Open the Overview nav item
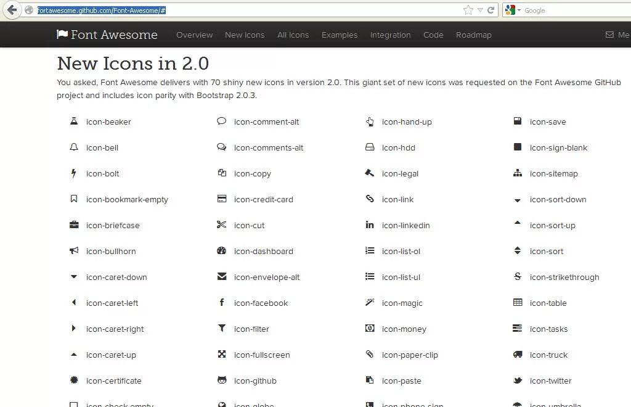Viewport: 631px width, 407px height. pyautogui.click(x=194, y=35)
